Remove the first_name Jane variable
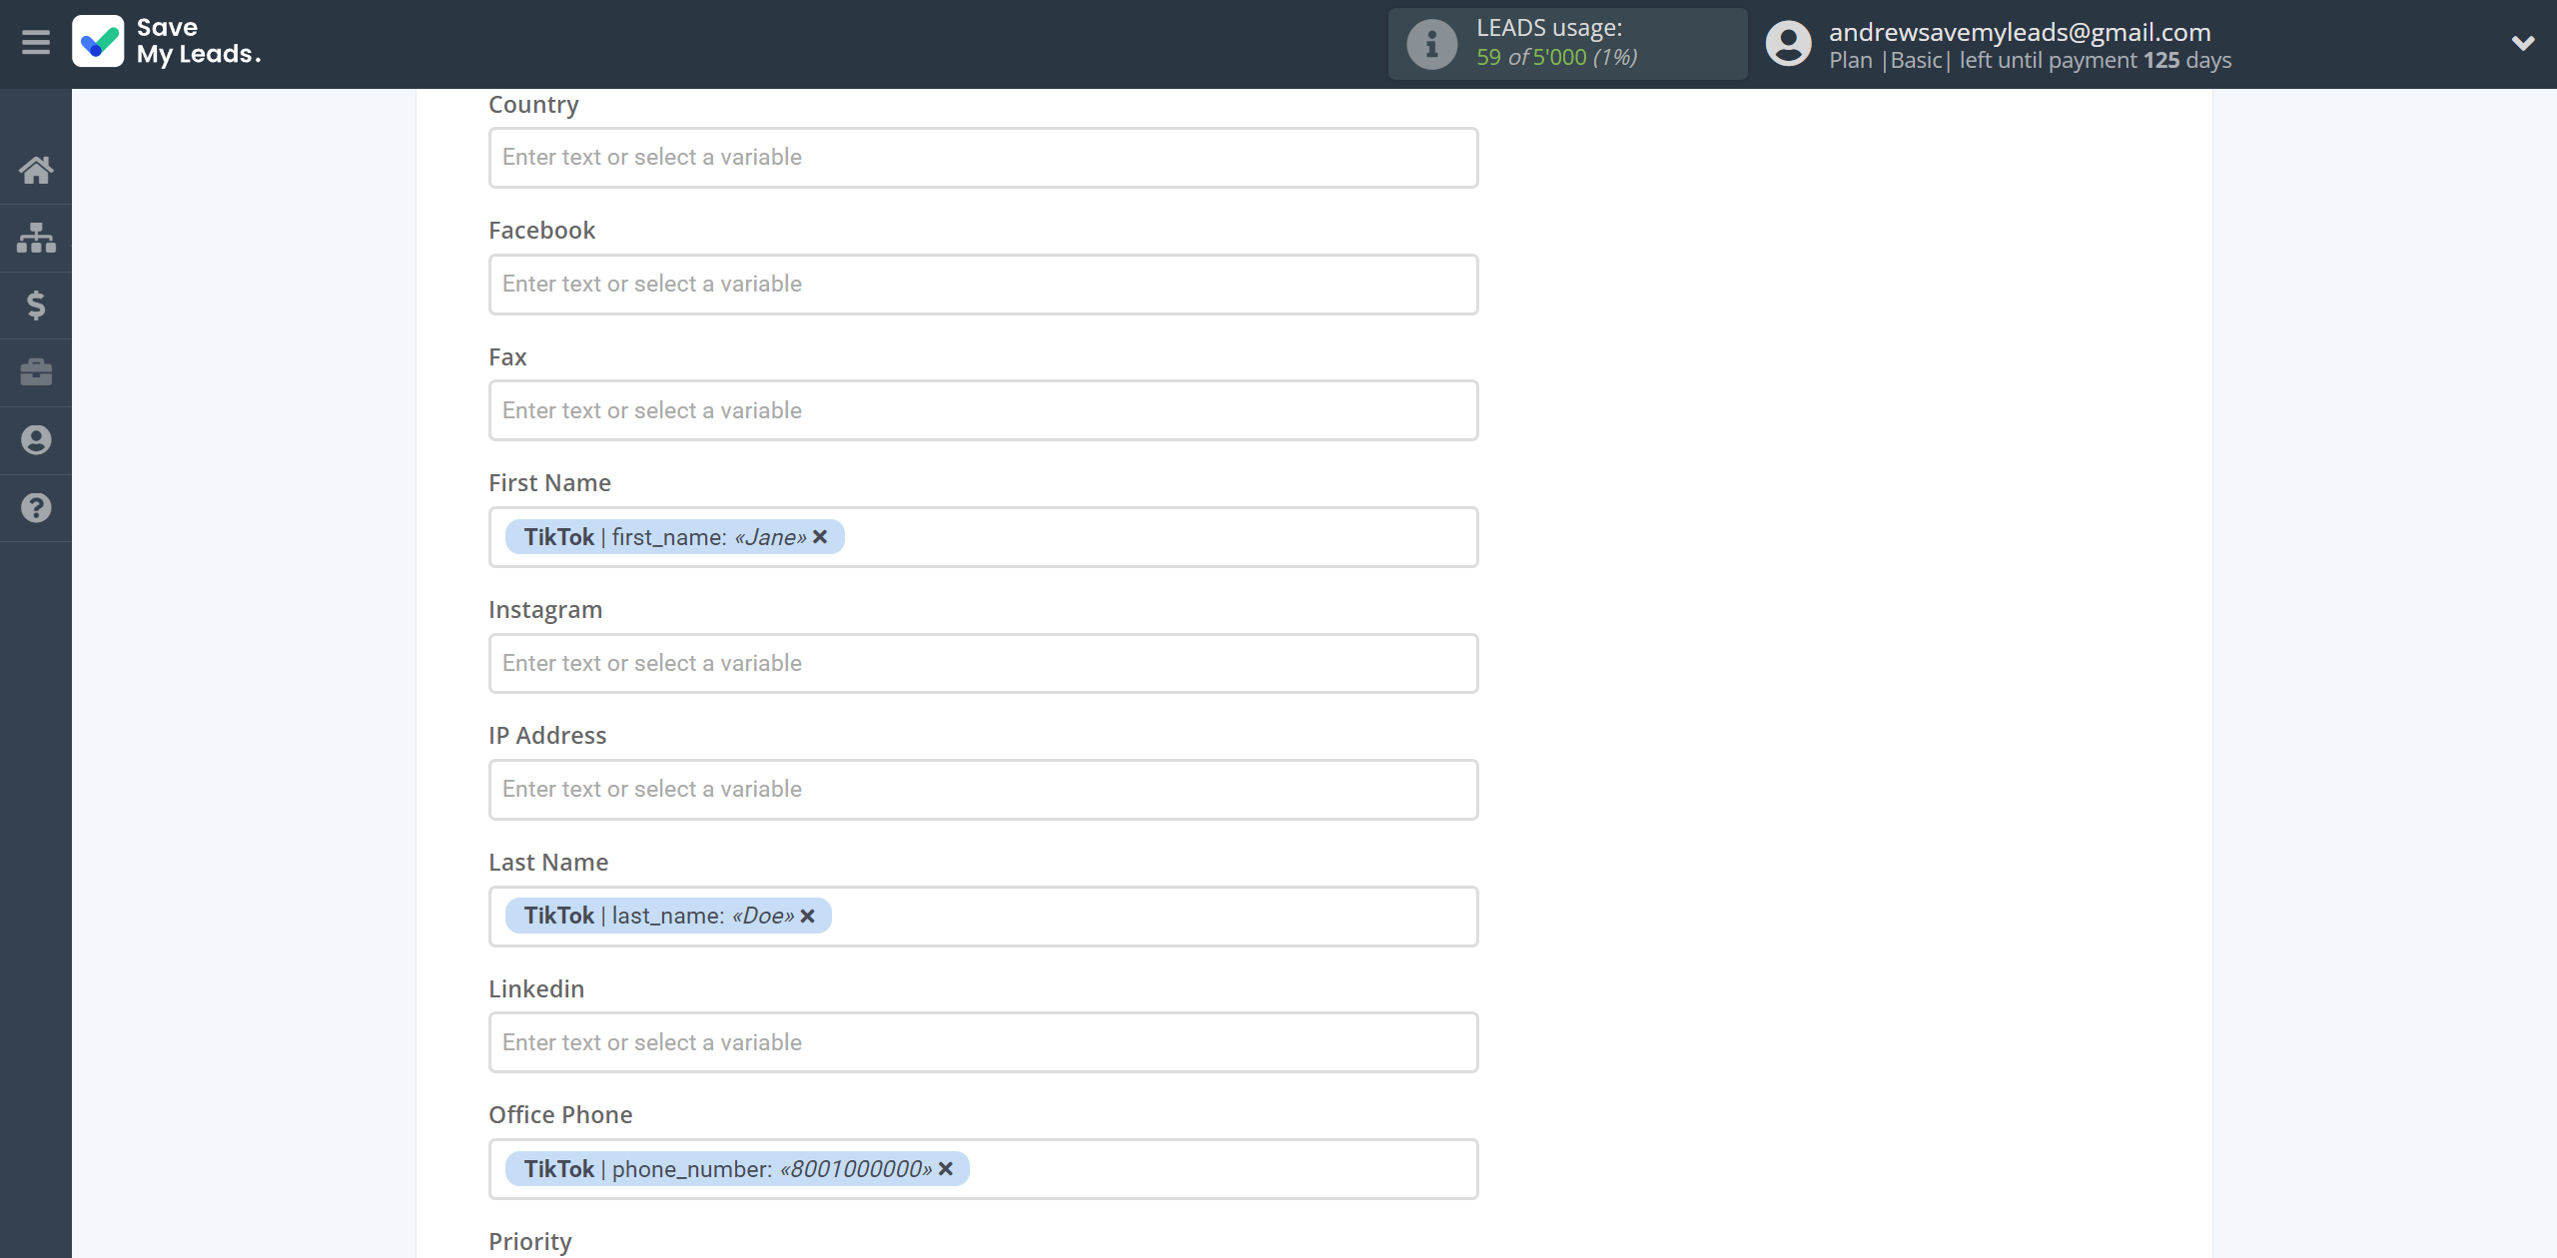Screen dimensions: 2557x1258 tap(820, 537)
